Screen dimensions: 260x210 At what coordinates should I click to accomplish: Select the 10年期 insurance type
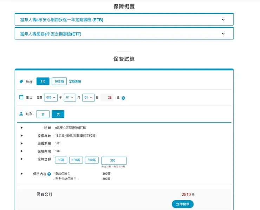(59, 81)
